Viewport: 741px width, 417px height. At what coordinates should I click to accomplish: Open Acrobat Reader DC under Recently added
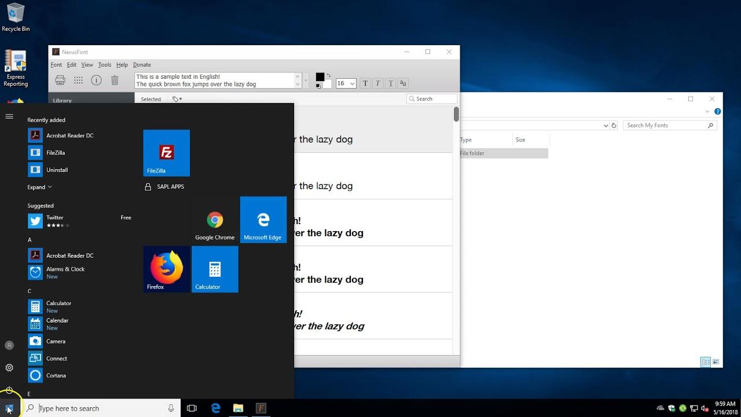pyautogui.click(x=80, y=136)
